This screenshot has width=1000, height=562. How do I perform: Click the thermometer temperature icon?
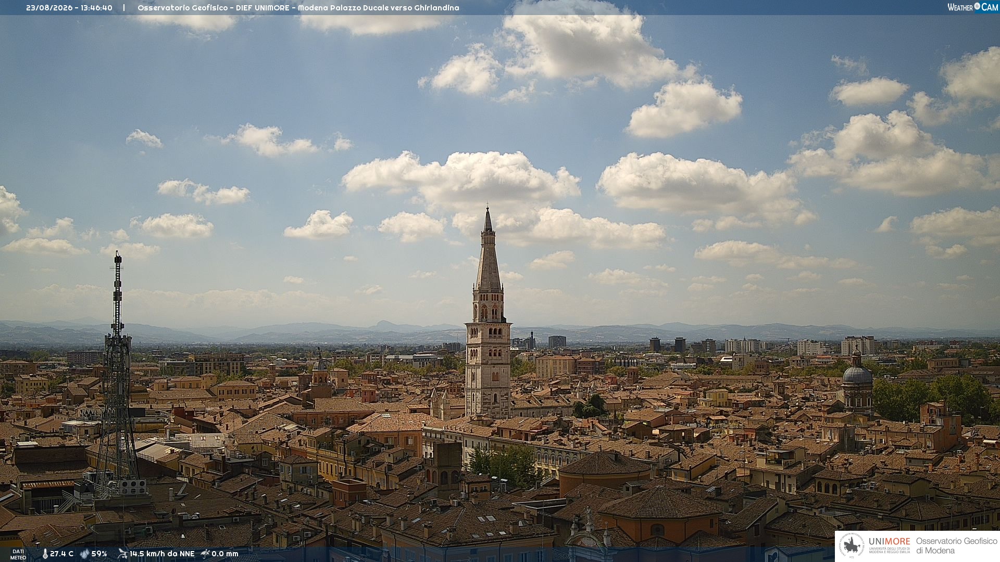(x=45, y=554)
